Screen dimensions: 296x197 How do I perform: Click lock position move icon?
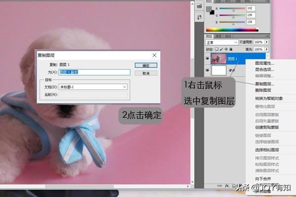click(x=226, y=49)
